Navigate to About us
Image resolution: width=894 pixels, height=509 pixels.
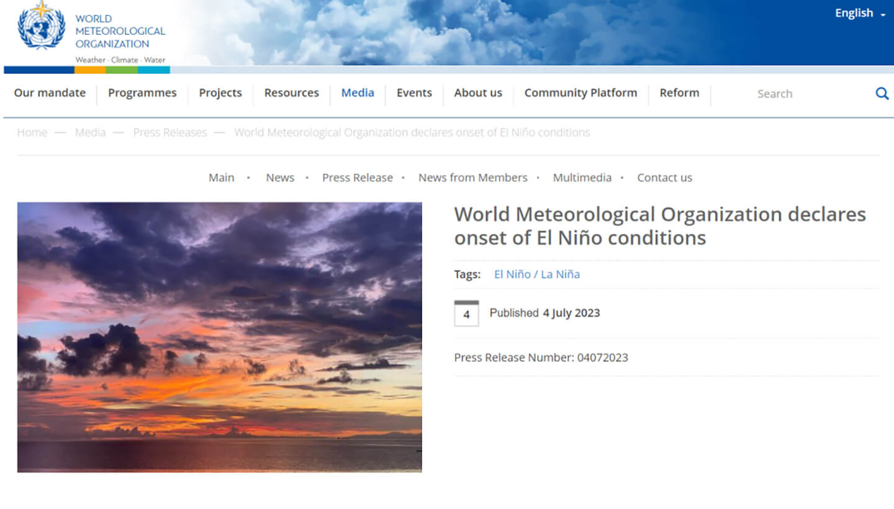tap(478, 93)
